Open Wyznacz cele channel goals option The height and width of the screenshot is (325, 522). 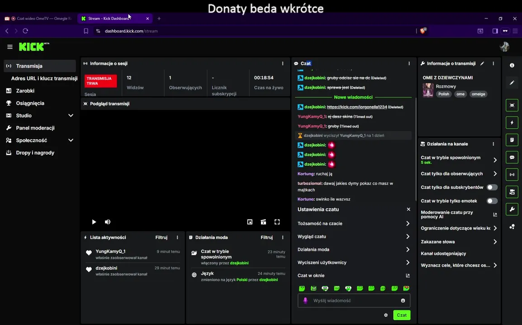[459, 265]
